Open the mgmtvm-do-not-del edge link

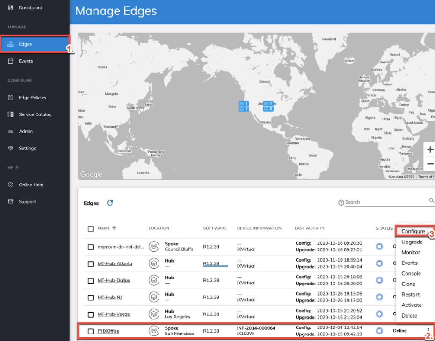pos(121,247)
